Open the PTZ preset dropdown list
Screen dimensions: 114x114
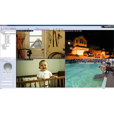tap(7, 81)
